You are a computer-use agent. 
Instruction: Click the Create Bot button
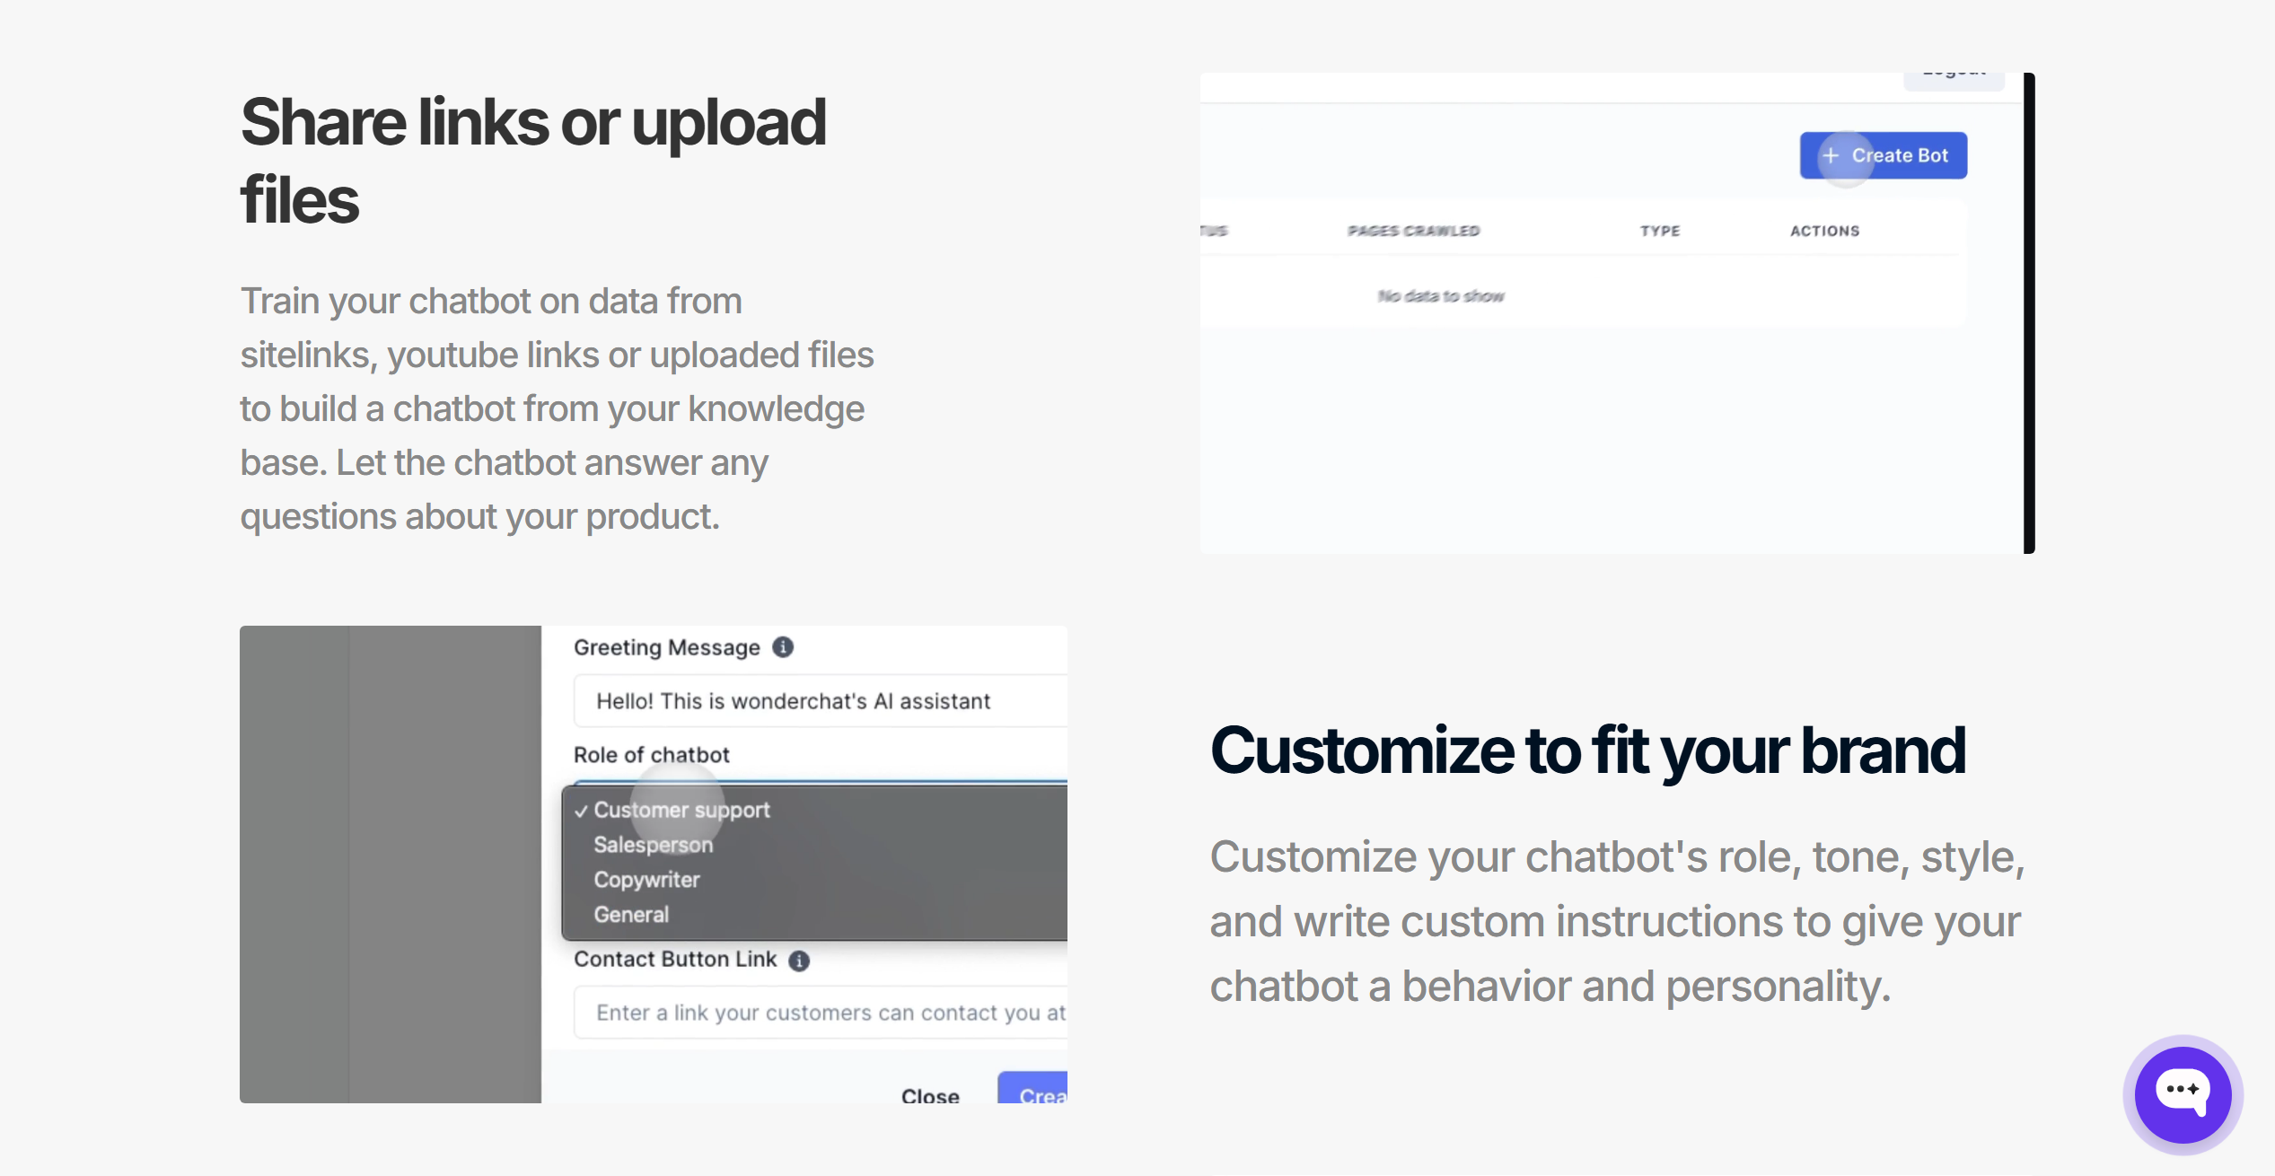coord(1883,155)
